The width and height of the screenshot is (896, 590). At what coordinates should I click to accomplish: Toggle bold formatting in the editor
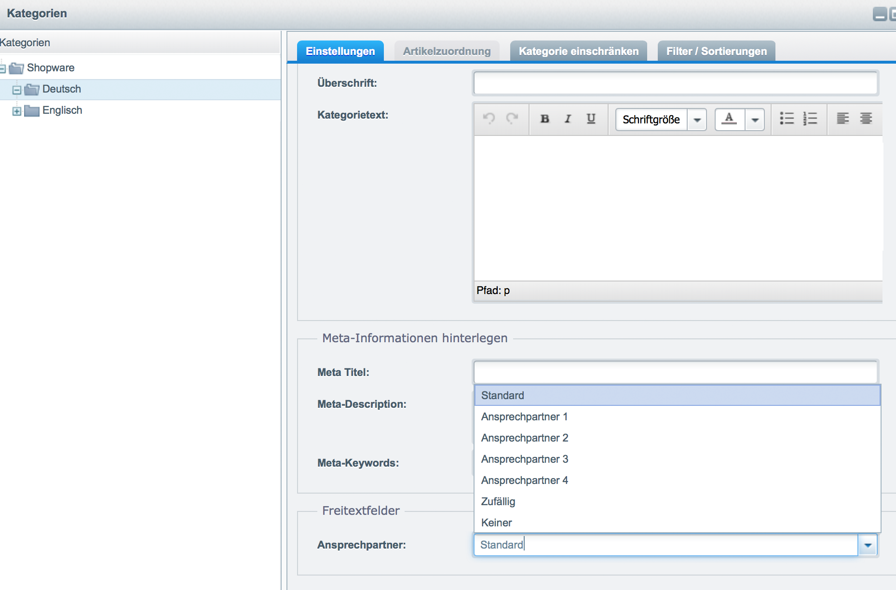545,119
